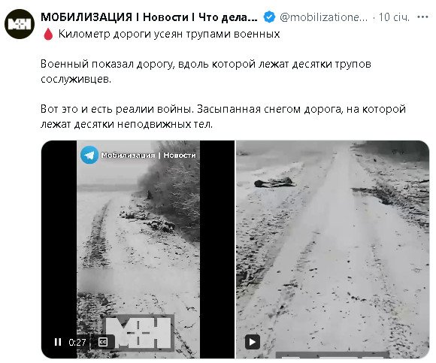Open the MH profile avatar
The height and width of the screenshot is (363, 436).
20,24
